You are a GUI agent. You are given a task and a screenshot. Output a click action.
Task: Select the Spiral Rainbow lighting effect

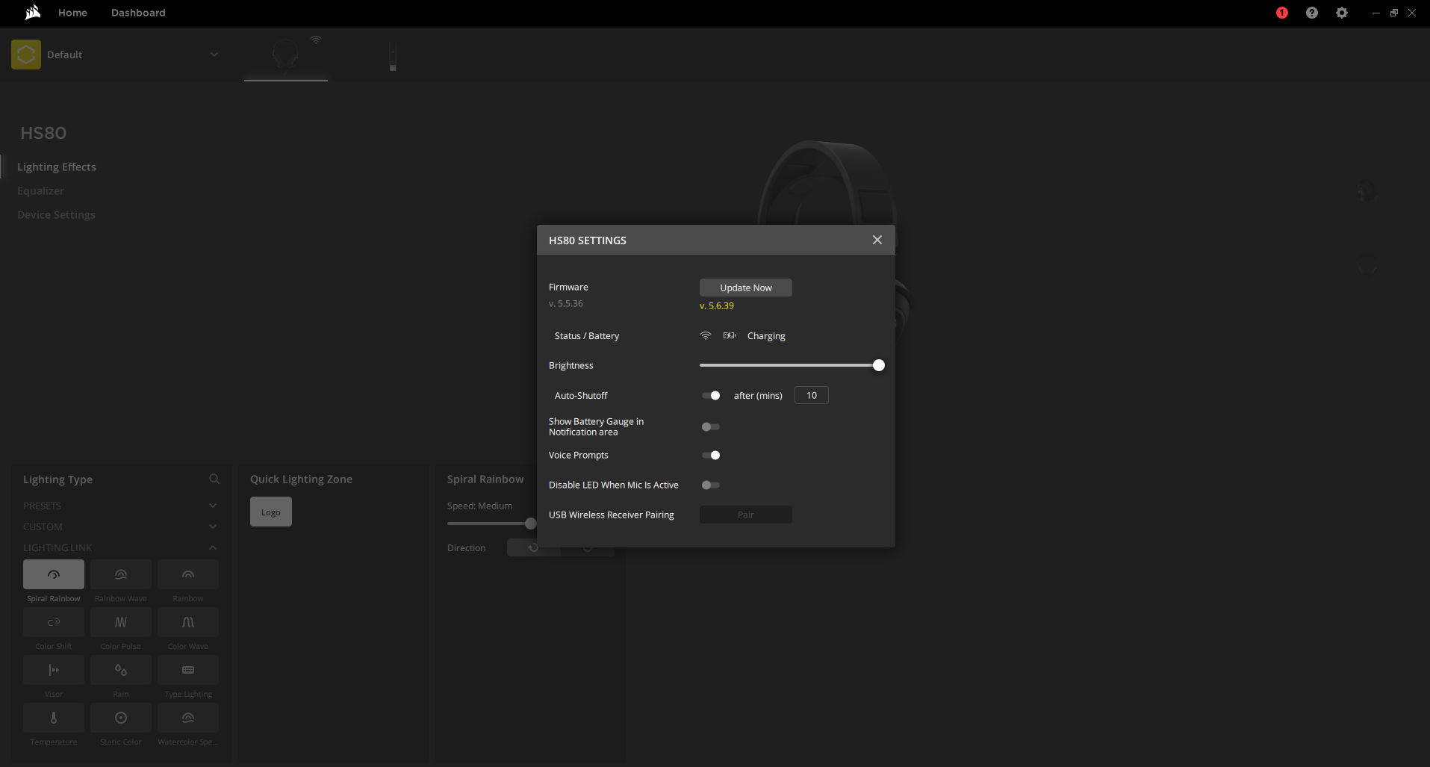pos(54,574)
